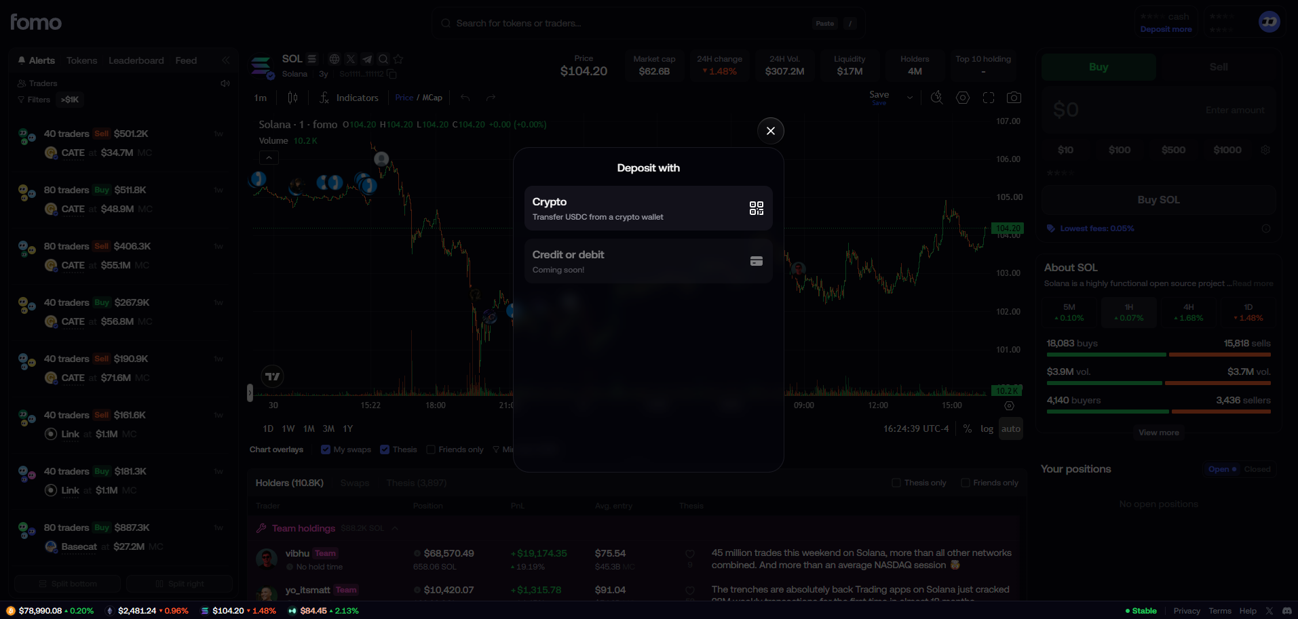Collapse Team holdings section
This screenshot has height=619, width=1298.
pos(395,528)
